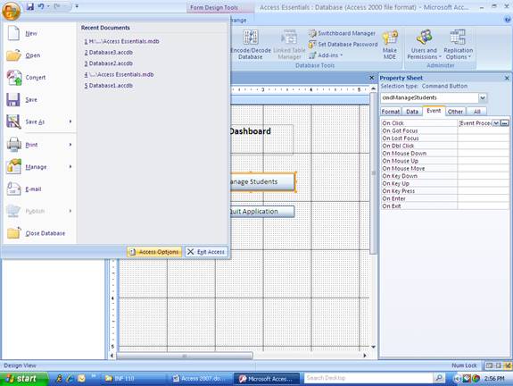Image resolution: width=513 pixels, height=386 pixels.
Task: Click the On Got Focus property field
Action: tap(483, 130)
